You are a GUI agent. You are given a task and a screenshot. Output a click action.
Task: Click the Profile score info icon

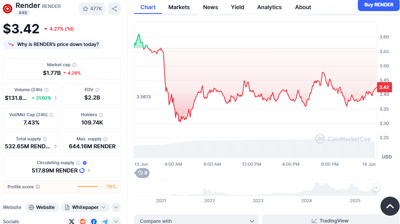click(38, 187)
